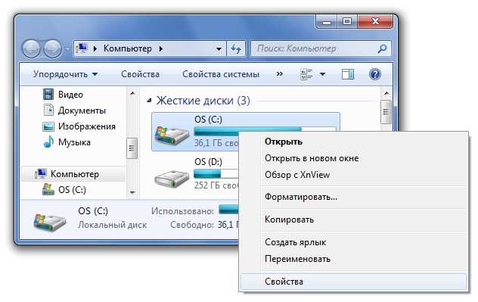Click navigation pane scroll down arrow
Viewport: 478px width, 302px height.
point(132,192)
